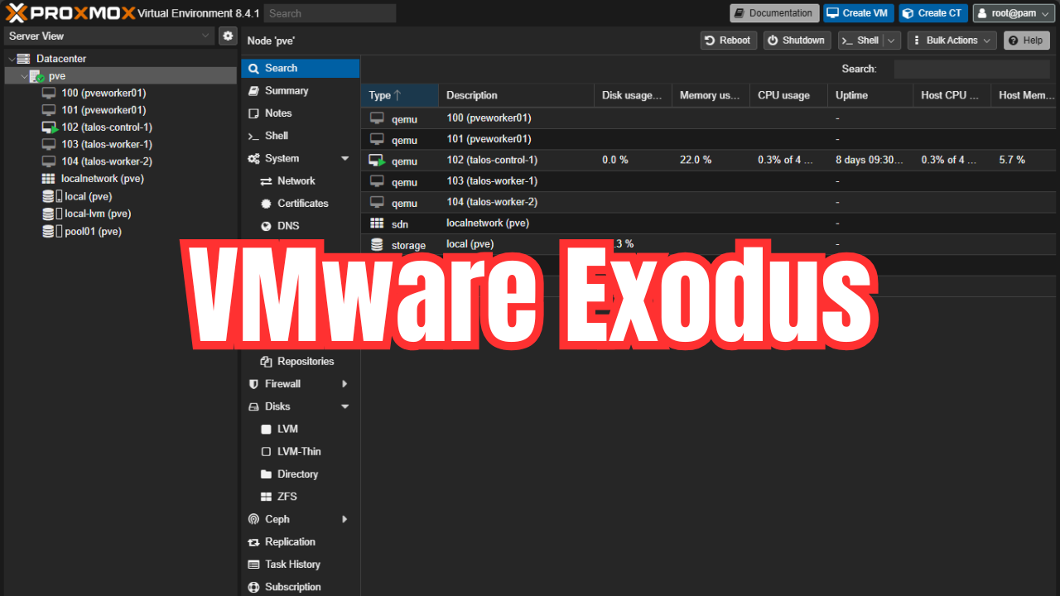Image resolution: width=1060 pixels, height=596 pixels.
Task: Open the Server View dropdown
Action: (110, 36)
